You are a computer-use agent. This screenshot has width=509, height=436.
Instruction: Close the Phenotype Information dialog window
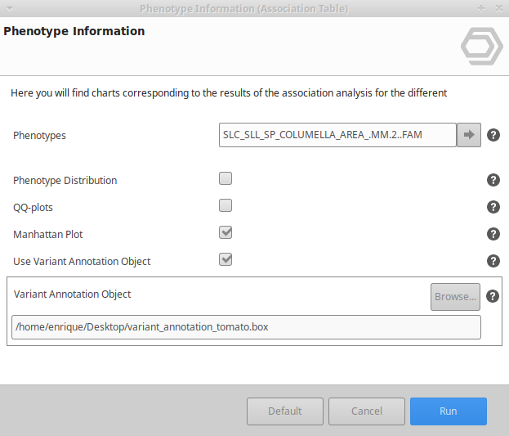tap(498, 8)
